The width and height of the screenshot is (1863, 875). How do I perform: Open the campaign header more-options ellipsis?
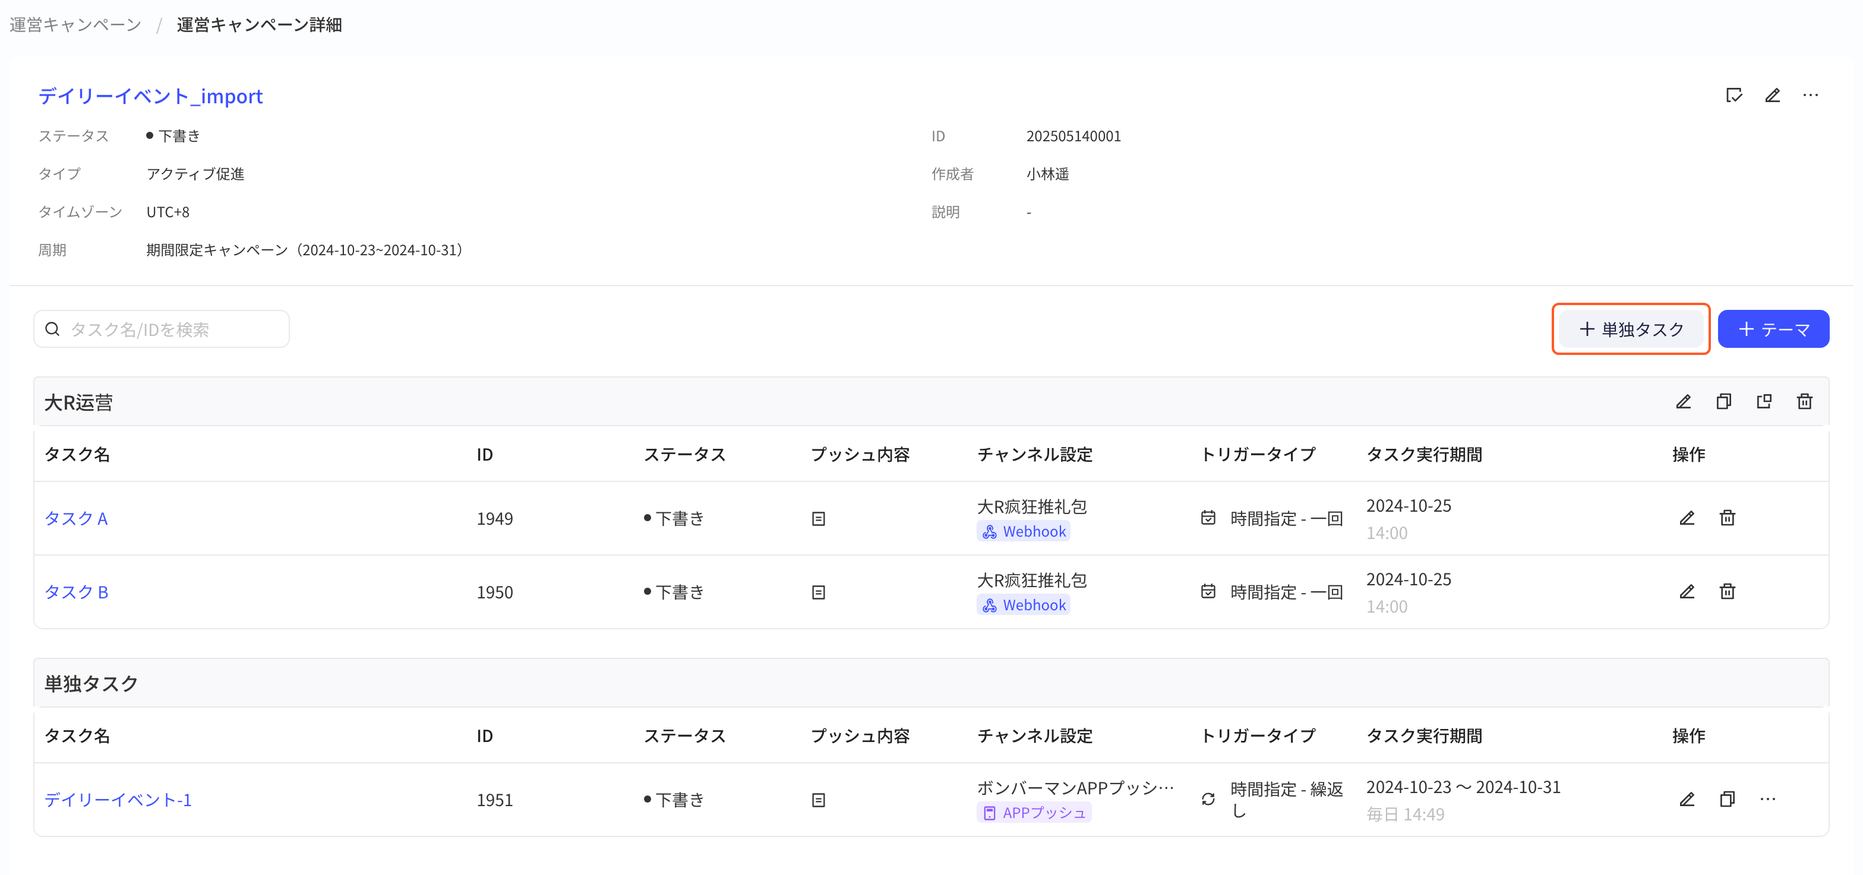point(1810,96)
